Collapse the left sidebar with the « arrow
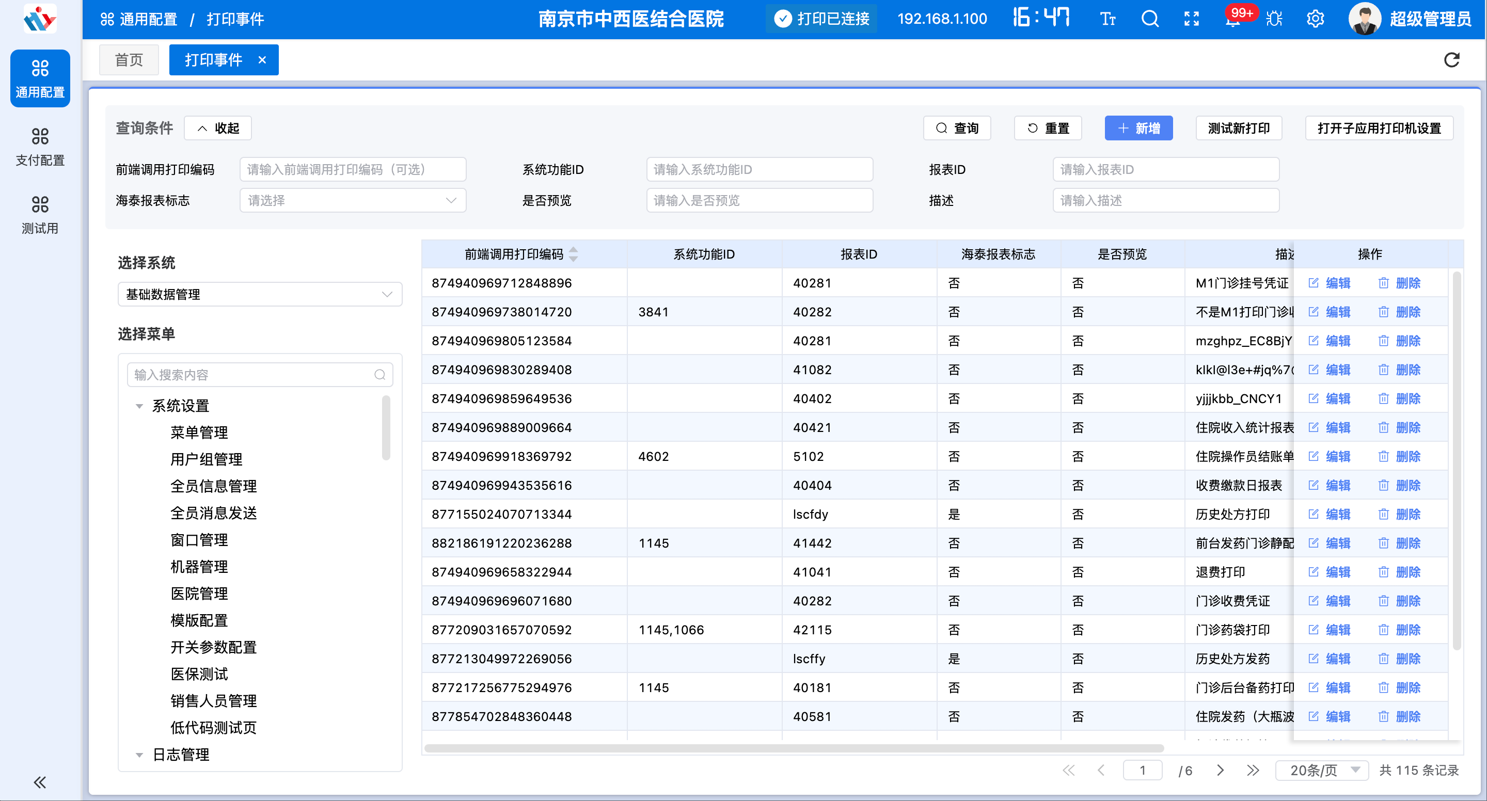Image resolution: width=1487 pixels, height=801 pixels. [x=39, y=782]
